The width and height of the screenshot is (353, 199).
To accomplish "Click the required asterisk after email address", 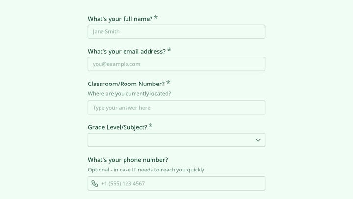I will tap(169, 50).
